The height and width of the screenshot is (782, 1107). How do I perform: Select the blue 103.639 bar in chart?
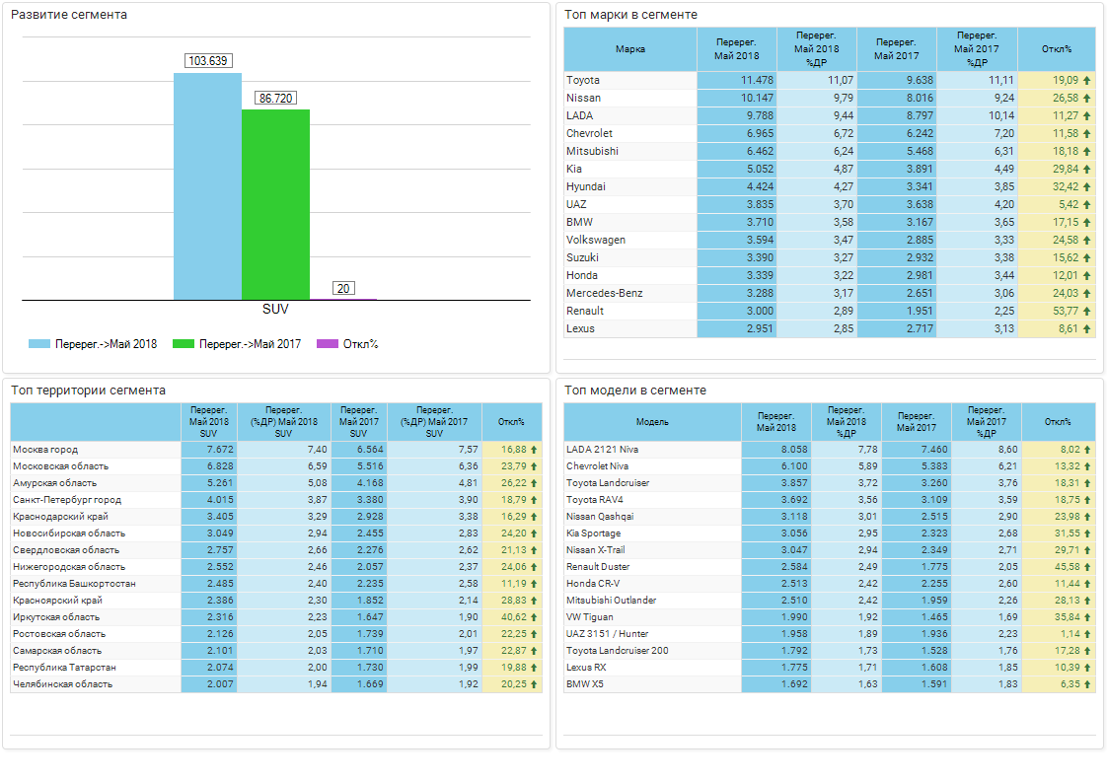207,185
